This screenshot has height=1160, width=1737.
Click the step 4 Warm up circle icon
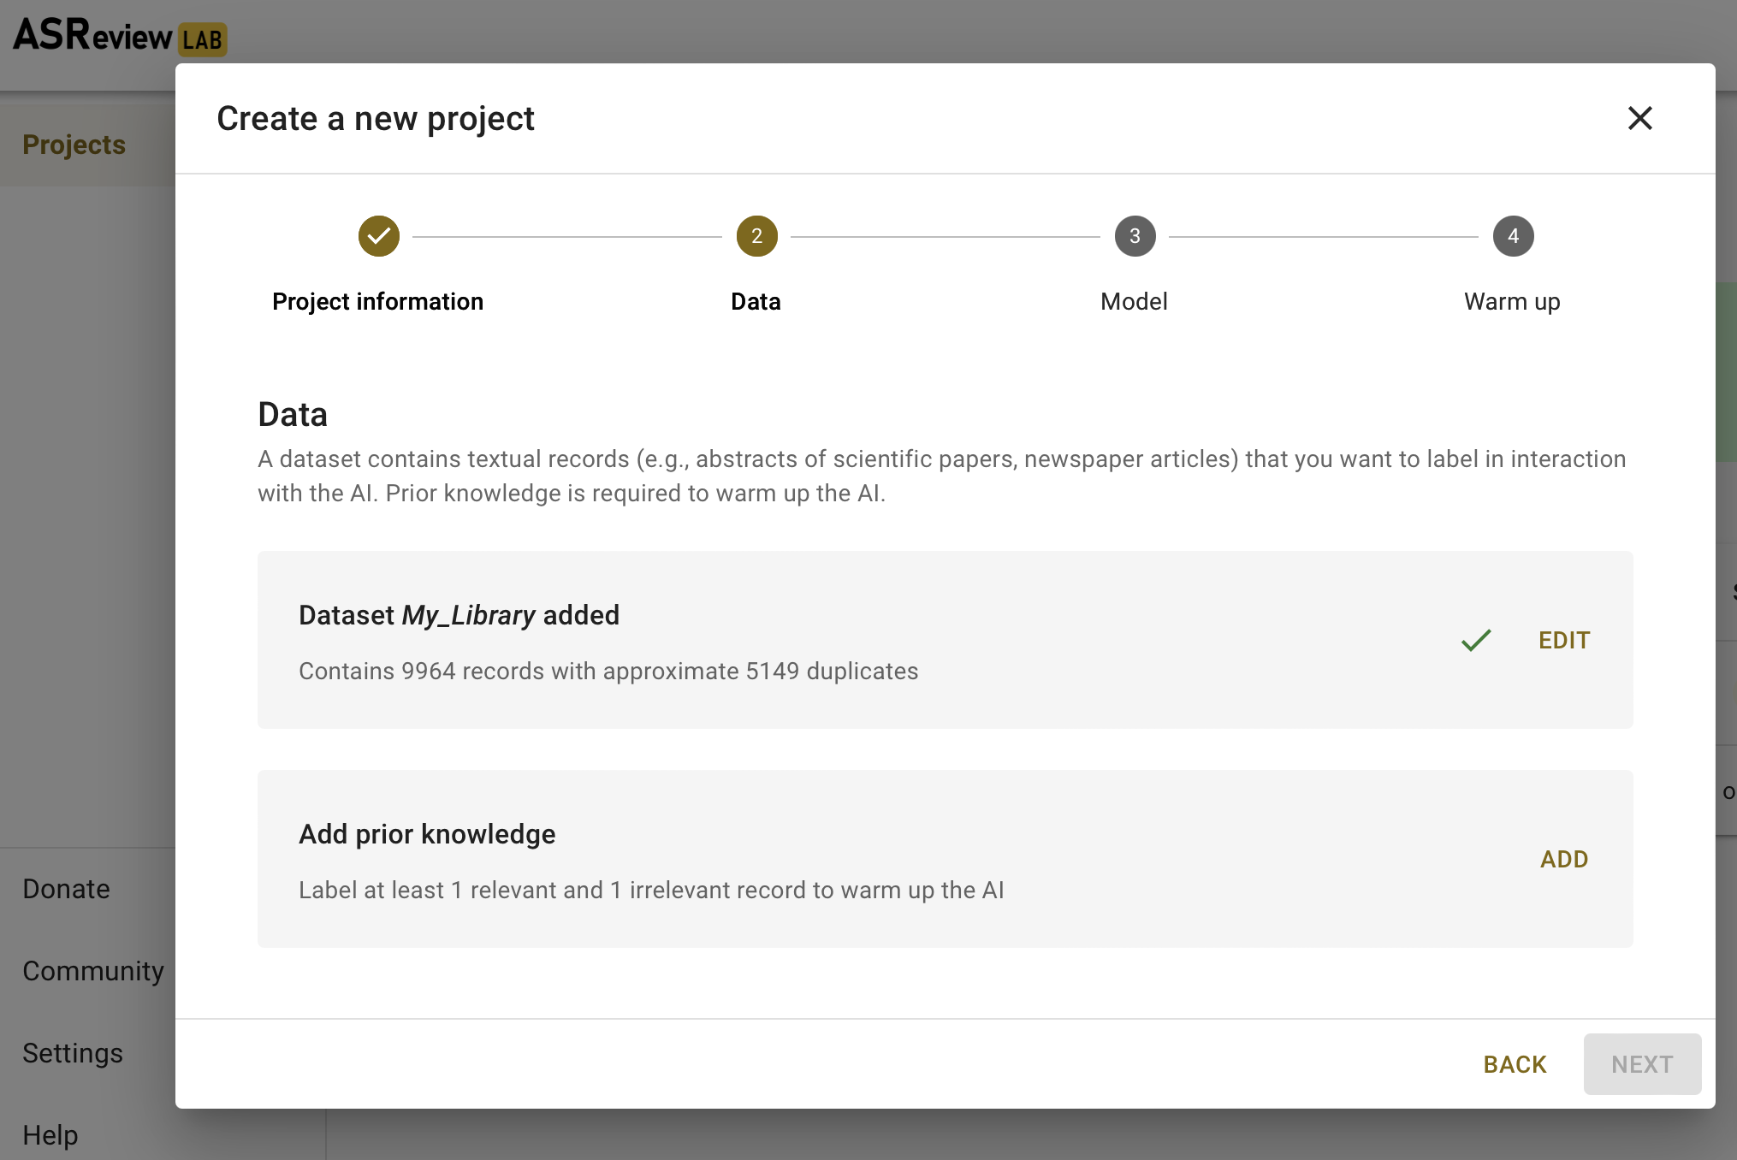tap(1513, 236)
